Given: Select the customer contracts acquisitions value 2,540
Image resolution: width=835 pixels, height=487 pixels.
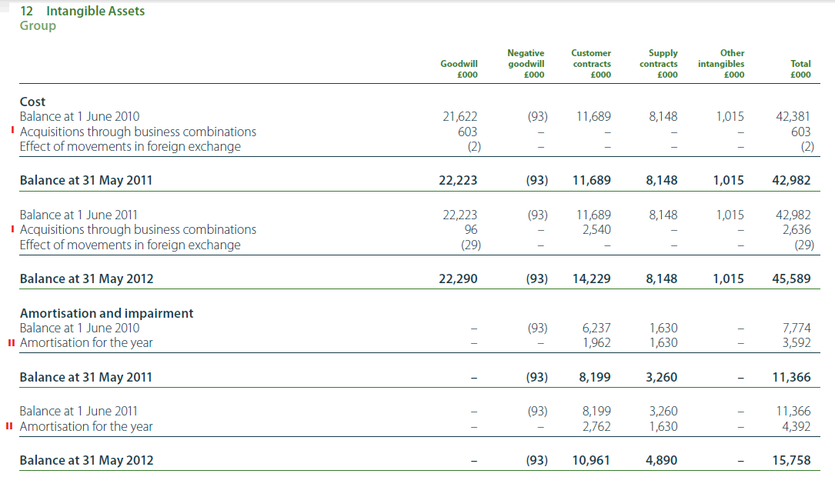Looking at the screenshot, I should pos(596,229).
